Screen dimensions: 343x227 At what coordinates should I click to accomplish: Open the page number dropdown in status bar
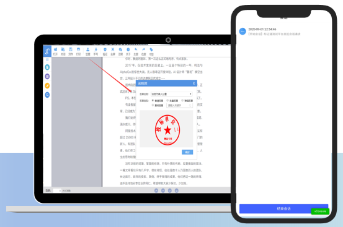pyautogui.click(x=57, y=191)
